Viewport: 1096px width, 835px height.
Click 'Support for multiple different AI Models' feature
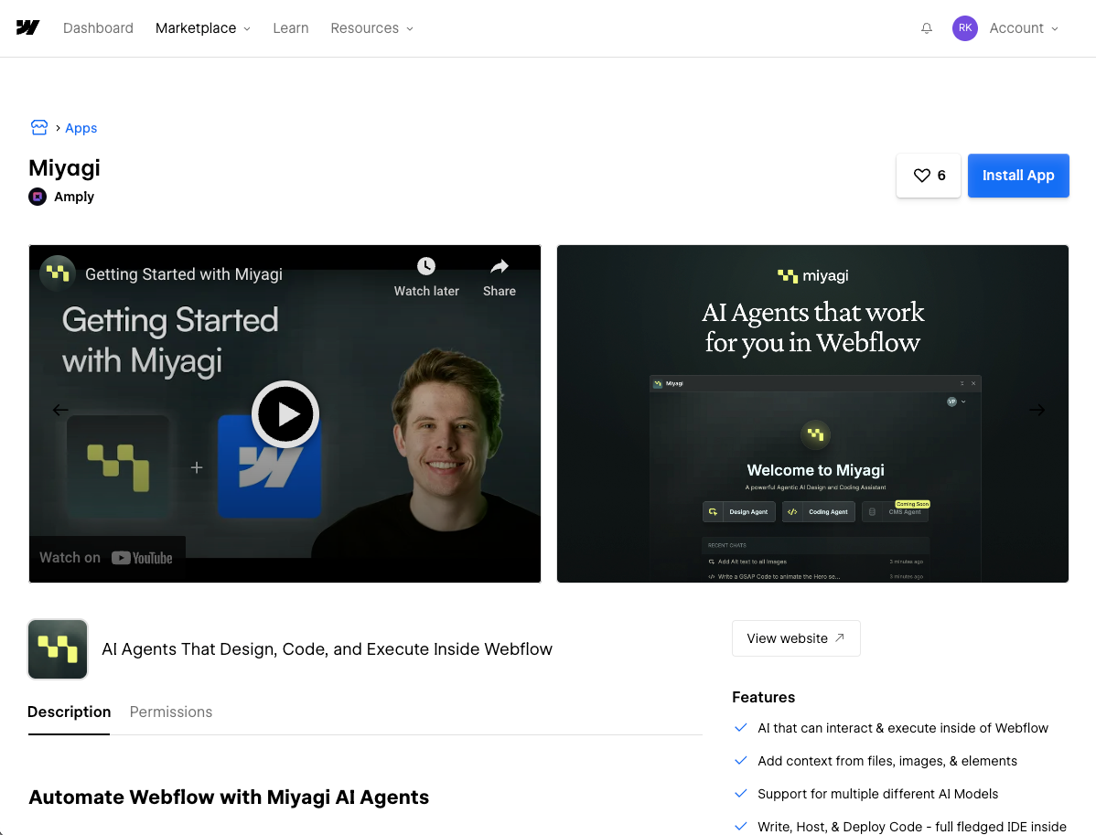click(878, 794)
